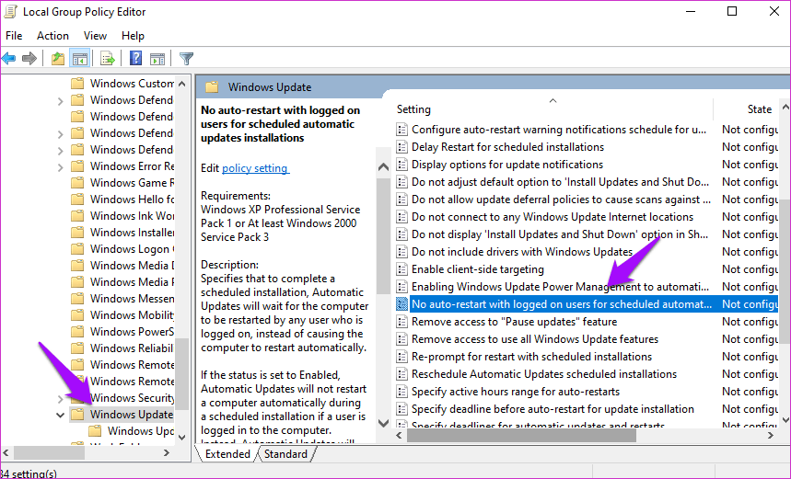The width and height of the screenshot is (791, 479).
Task: Select 'Remove access to Pause updates feature'
Action: click(x=514, y=322)
